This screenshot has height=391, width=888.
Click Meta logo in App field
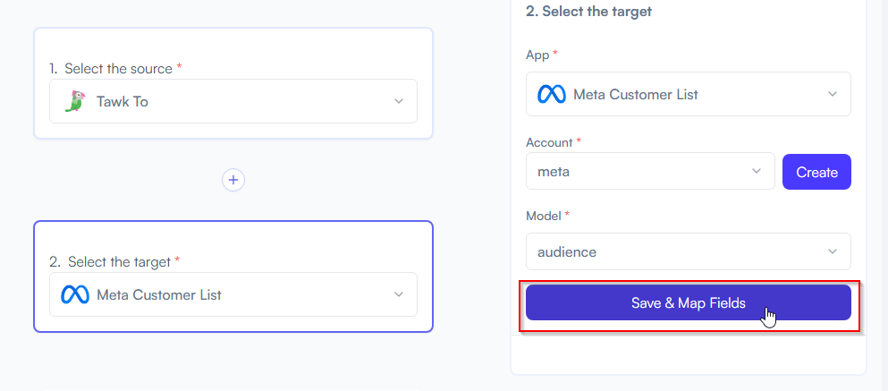tap(552, 94)
